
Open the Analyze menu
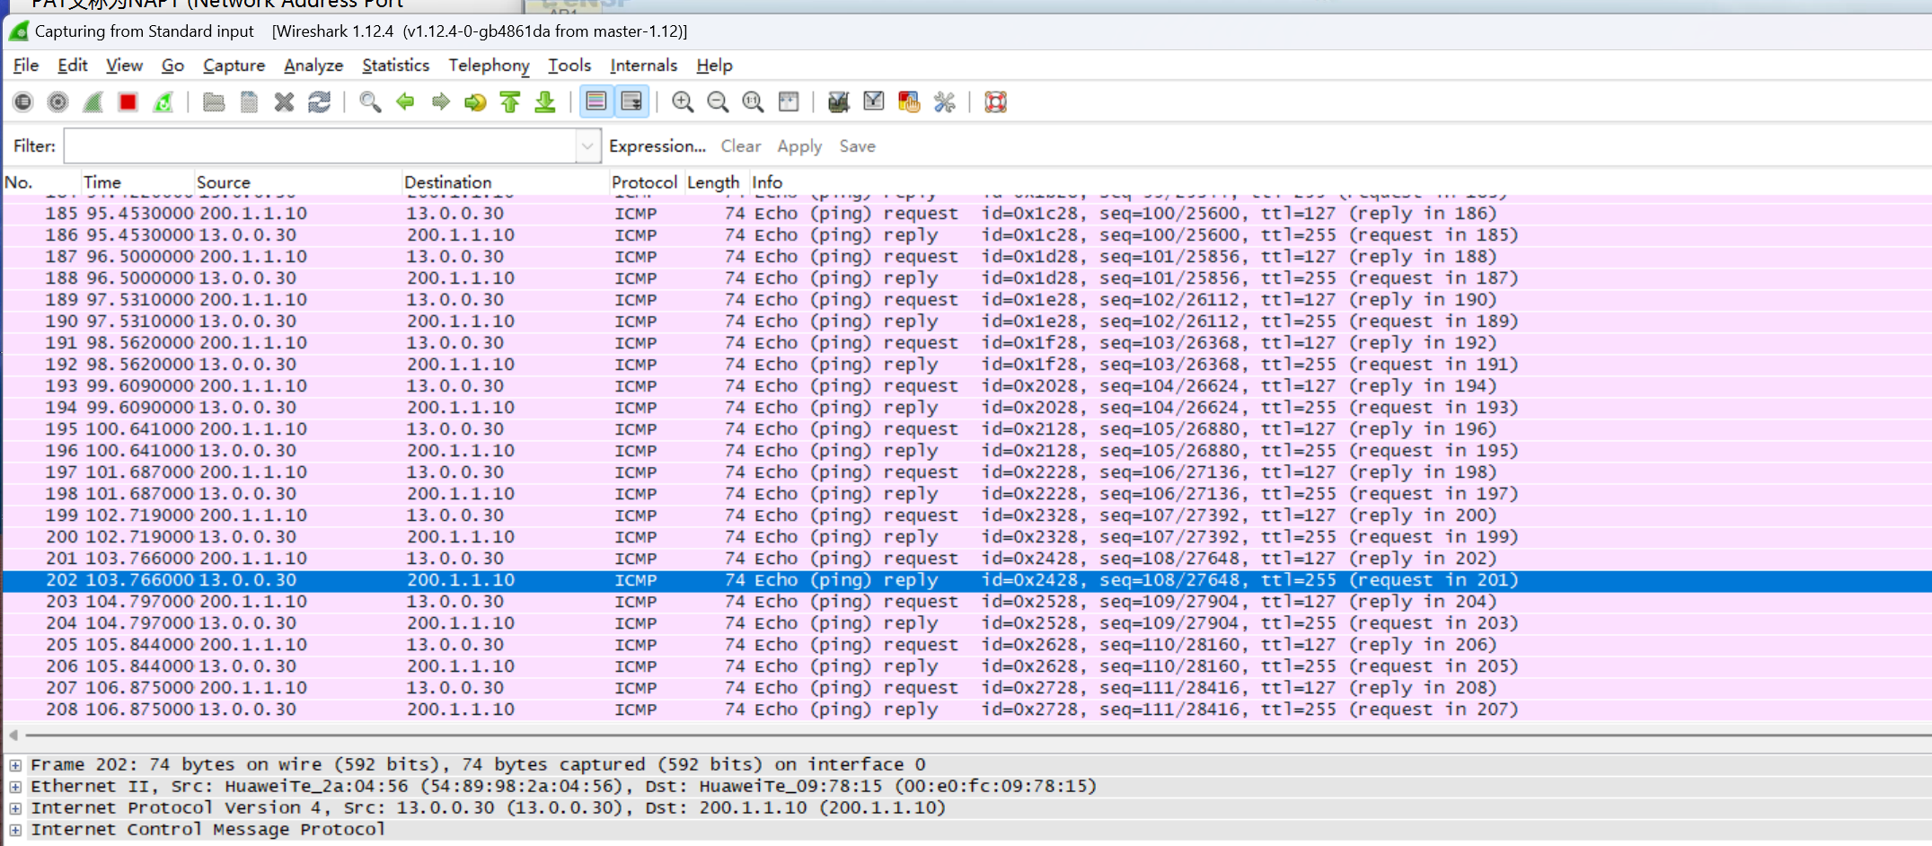pyautogui.click(x=313, y=66)
